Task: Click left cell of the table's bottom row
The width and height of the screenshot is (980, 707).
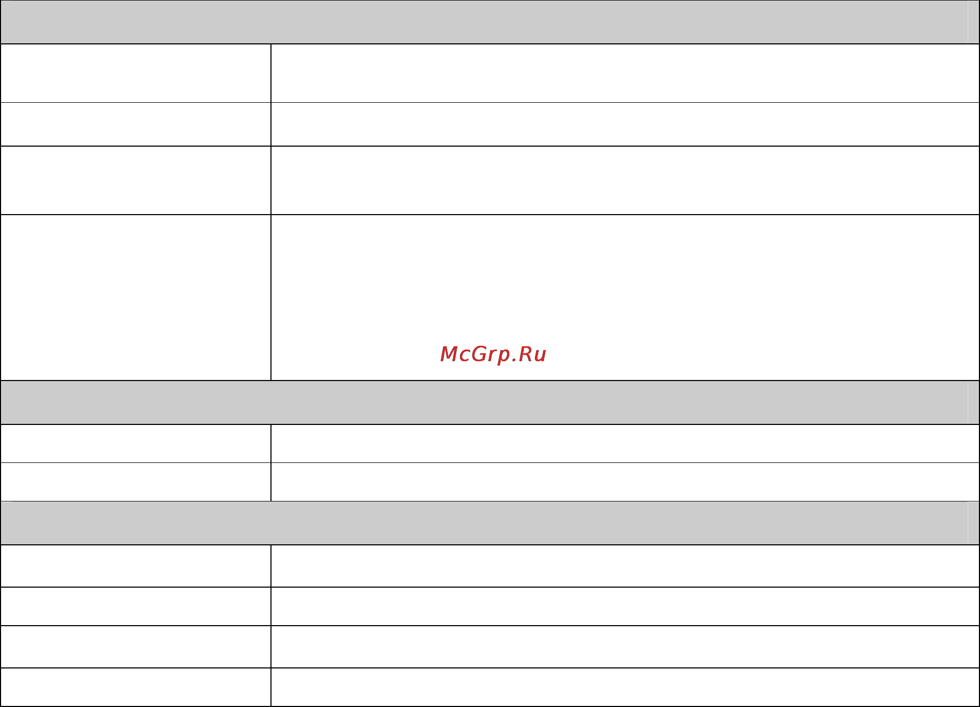Action: click(136, 687)
